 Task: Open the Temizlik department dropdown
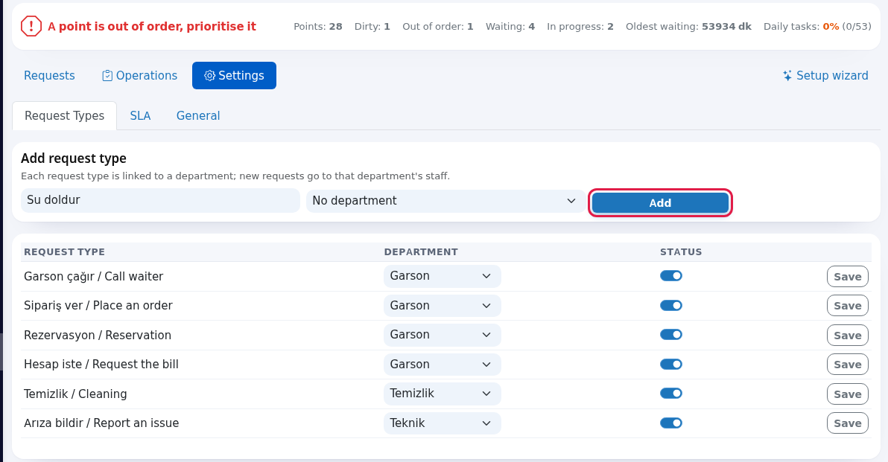pyautogui.click(x=443, y=394)
